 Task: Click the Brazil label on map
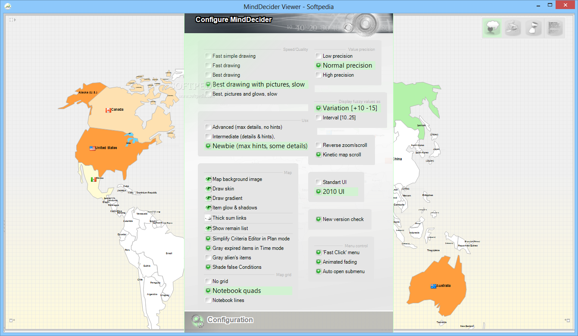[x=169, y=253]
